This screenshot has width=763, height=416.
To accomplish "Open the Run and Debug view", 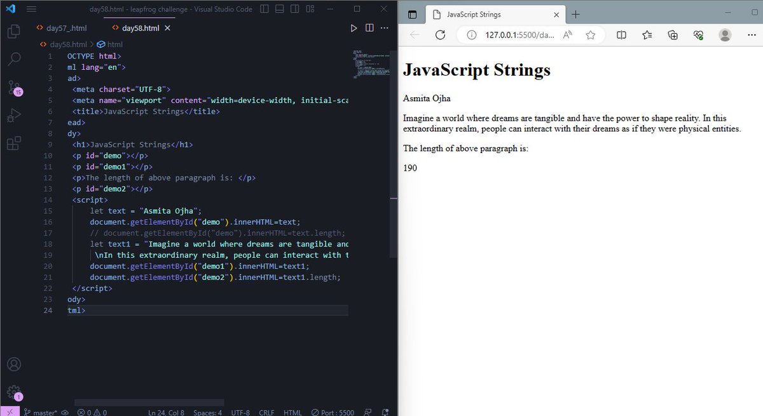I will (x=13, y=116).
